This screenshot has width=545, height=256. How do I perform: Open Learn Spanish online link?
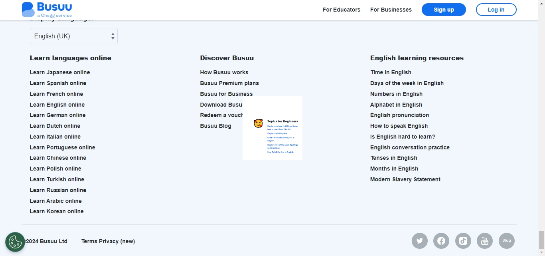[x=58, y=83]
